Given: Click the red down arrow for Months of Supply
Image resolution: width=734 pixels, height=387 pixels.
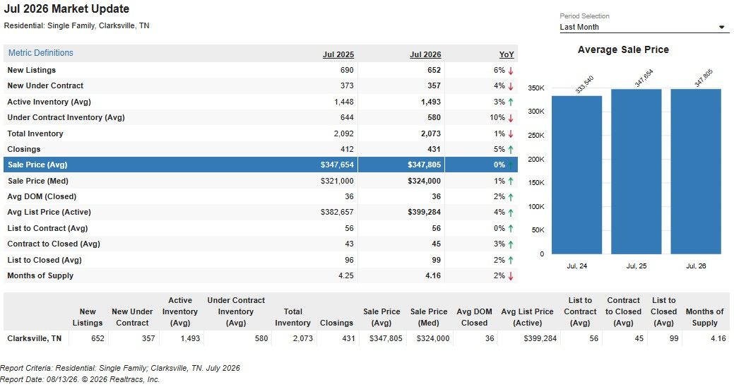Looking at the screenshot, I should 511,276.
